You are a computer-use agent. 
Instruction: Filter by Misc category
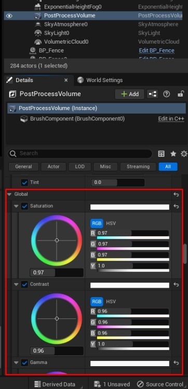tap(105, 167)
